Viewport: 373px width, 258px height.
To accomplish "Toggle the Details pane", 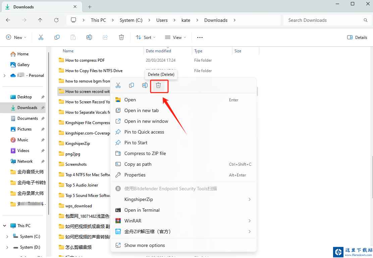I will coord(357,37).
